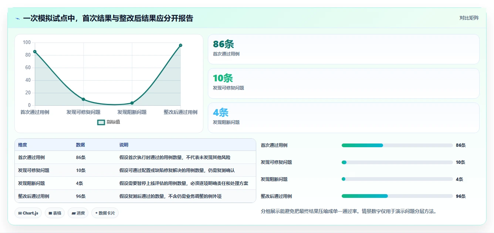Click the 86条 value in table
The image size is (494, 233).
point(81,157)
